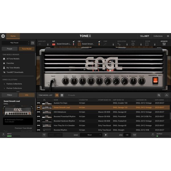
Task: Adjust the OUTPUT level knob
Action: click(153, 135)
